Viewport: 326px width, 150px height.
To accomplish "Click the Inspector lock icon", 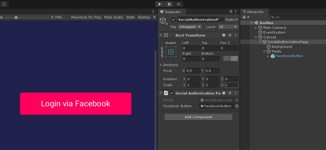I will coord(231,12).
